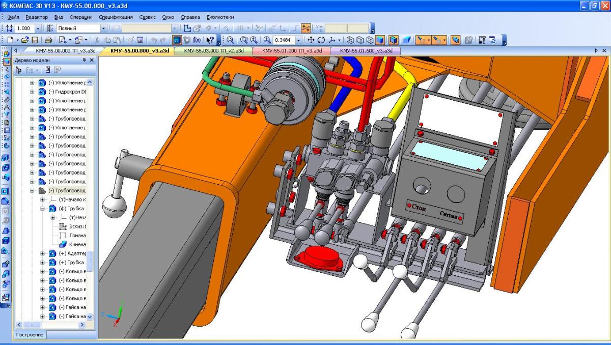The image size is (611, 345).
Task: Open the Полный display mode dropdown
Action: [103, 28]
